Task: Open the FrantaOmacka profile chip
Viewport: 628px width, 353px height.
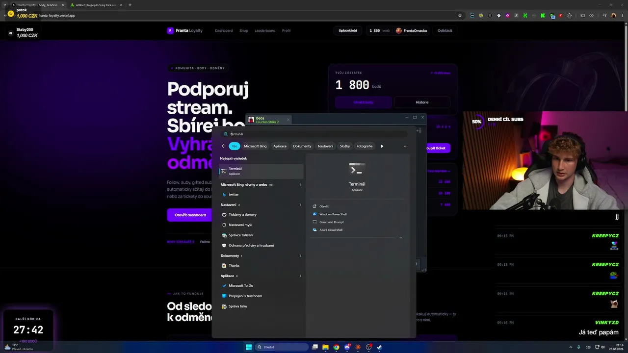Action: 411,31
